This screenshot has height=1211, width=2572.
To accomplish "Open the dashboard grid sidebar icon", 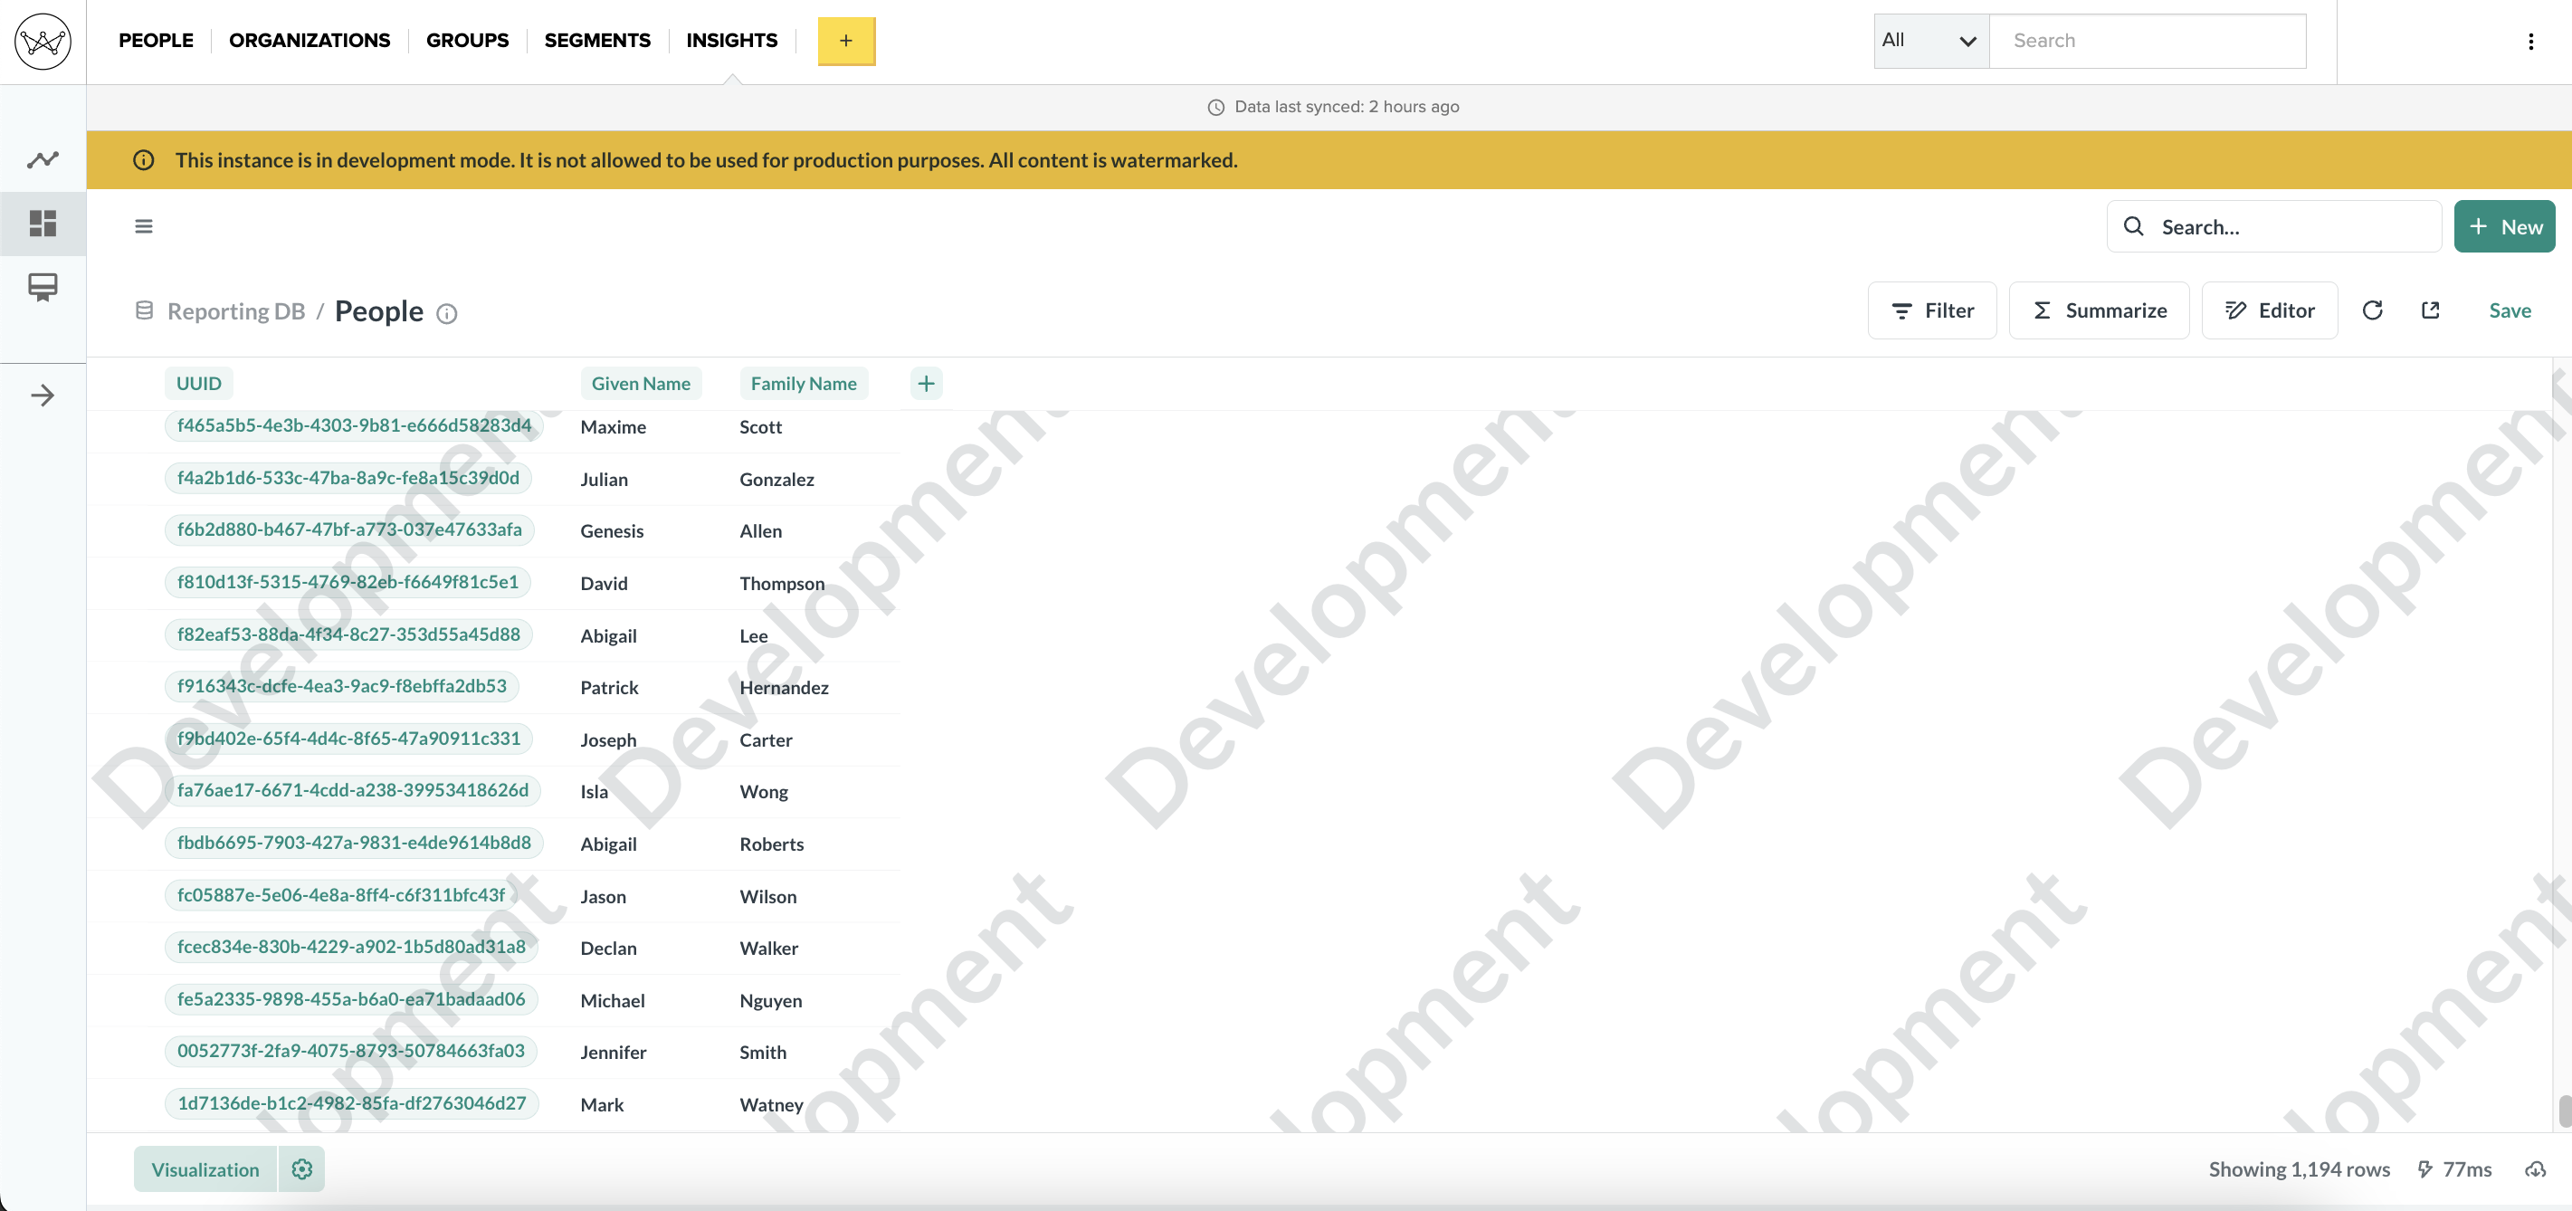I will pyautogui.click(x=43, y=223).
